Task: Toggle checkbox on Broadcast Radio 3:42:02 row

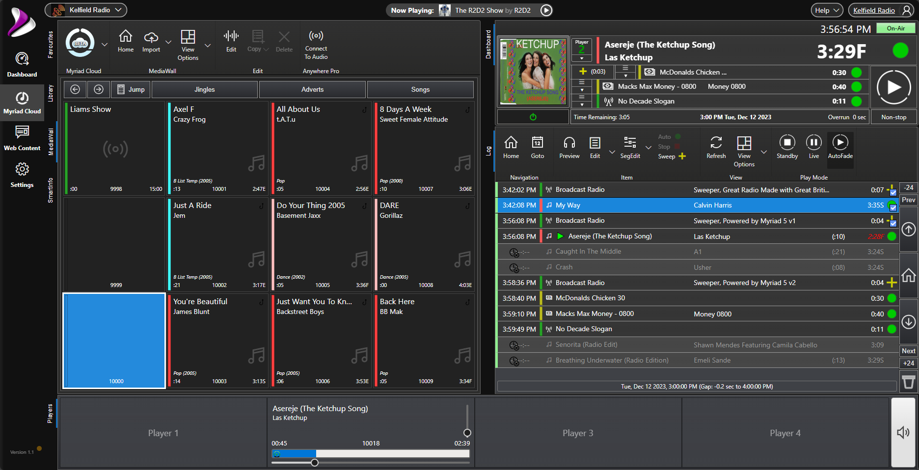Action: click(893, 192)
